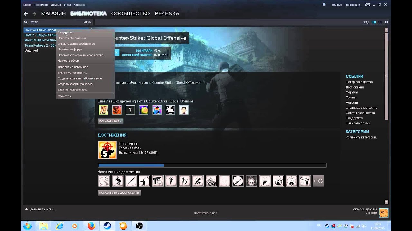Screen dimensions: 412x231
Task: Open Свойства from the context menu
Action: point(85,96)
